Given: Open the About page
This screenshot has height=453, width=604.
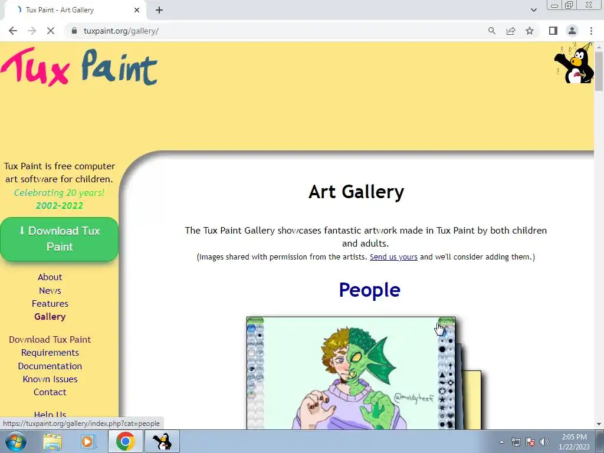Looking at the screenshot, I should (50, 277).
